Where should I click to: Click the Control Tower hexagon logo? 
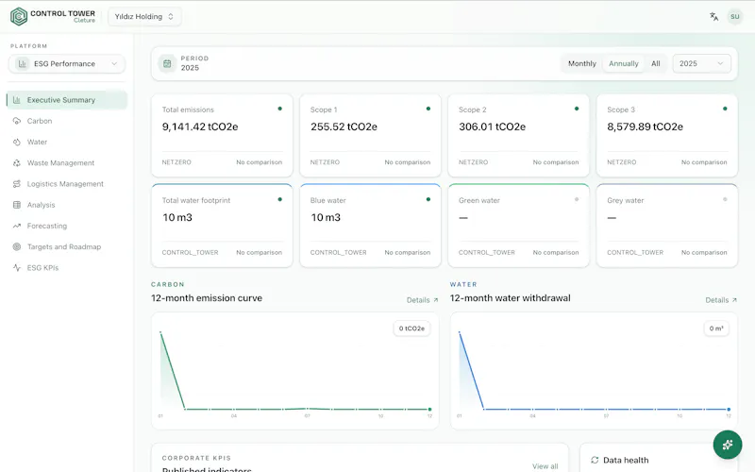click(19, 16)
